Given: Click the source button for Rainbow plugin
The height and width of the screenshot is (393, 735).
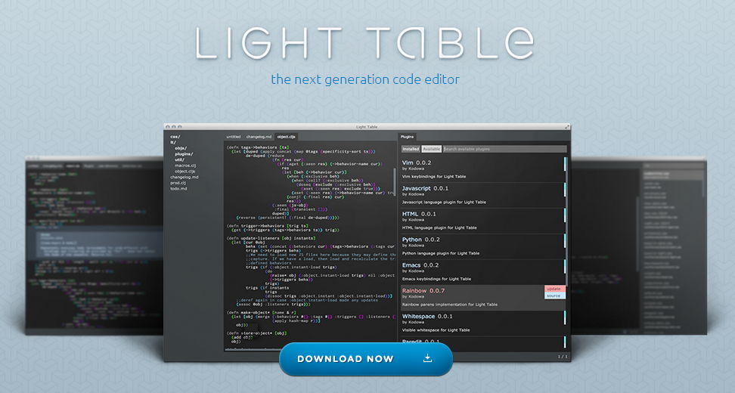Looking at the screenshot, I should point(555,296).
